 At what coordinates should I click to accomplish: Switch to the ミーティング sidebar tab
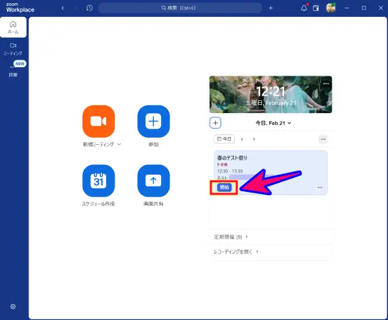[x=13, y=49]
